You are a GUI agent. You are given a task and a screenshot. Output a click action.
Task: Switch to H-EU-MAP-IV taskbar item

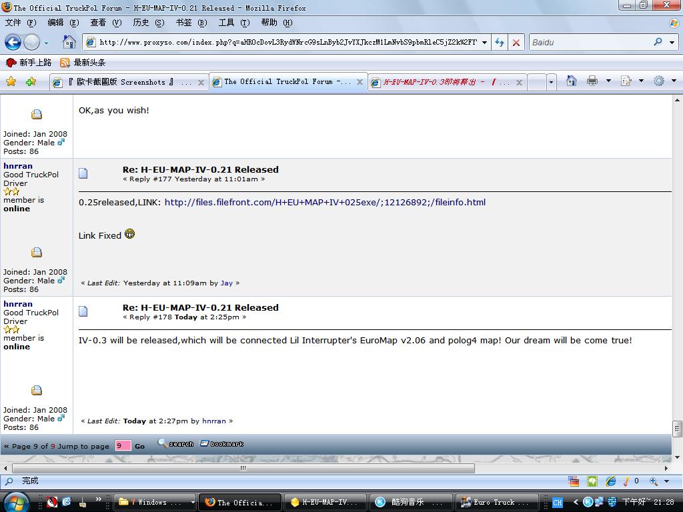pyautogui.click(x=325, y=502)
